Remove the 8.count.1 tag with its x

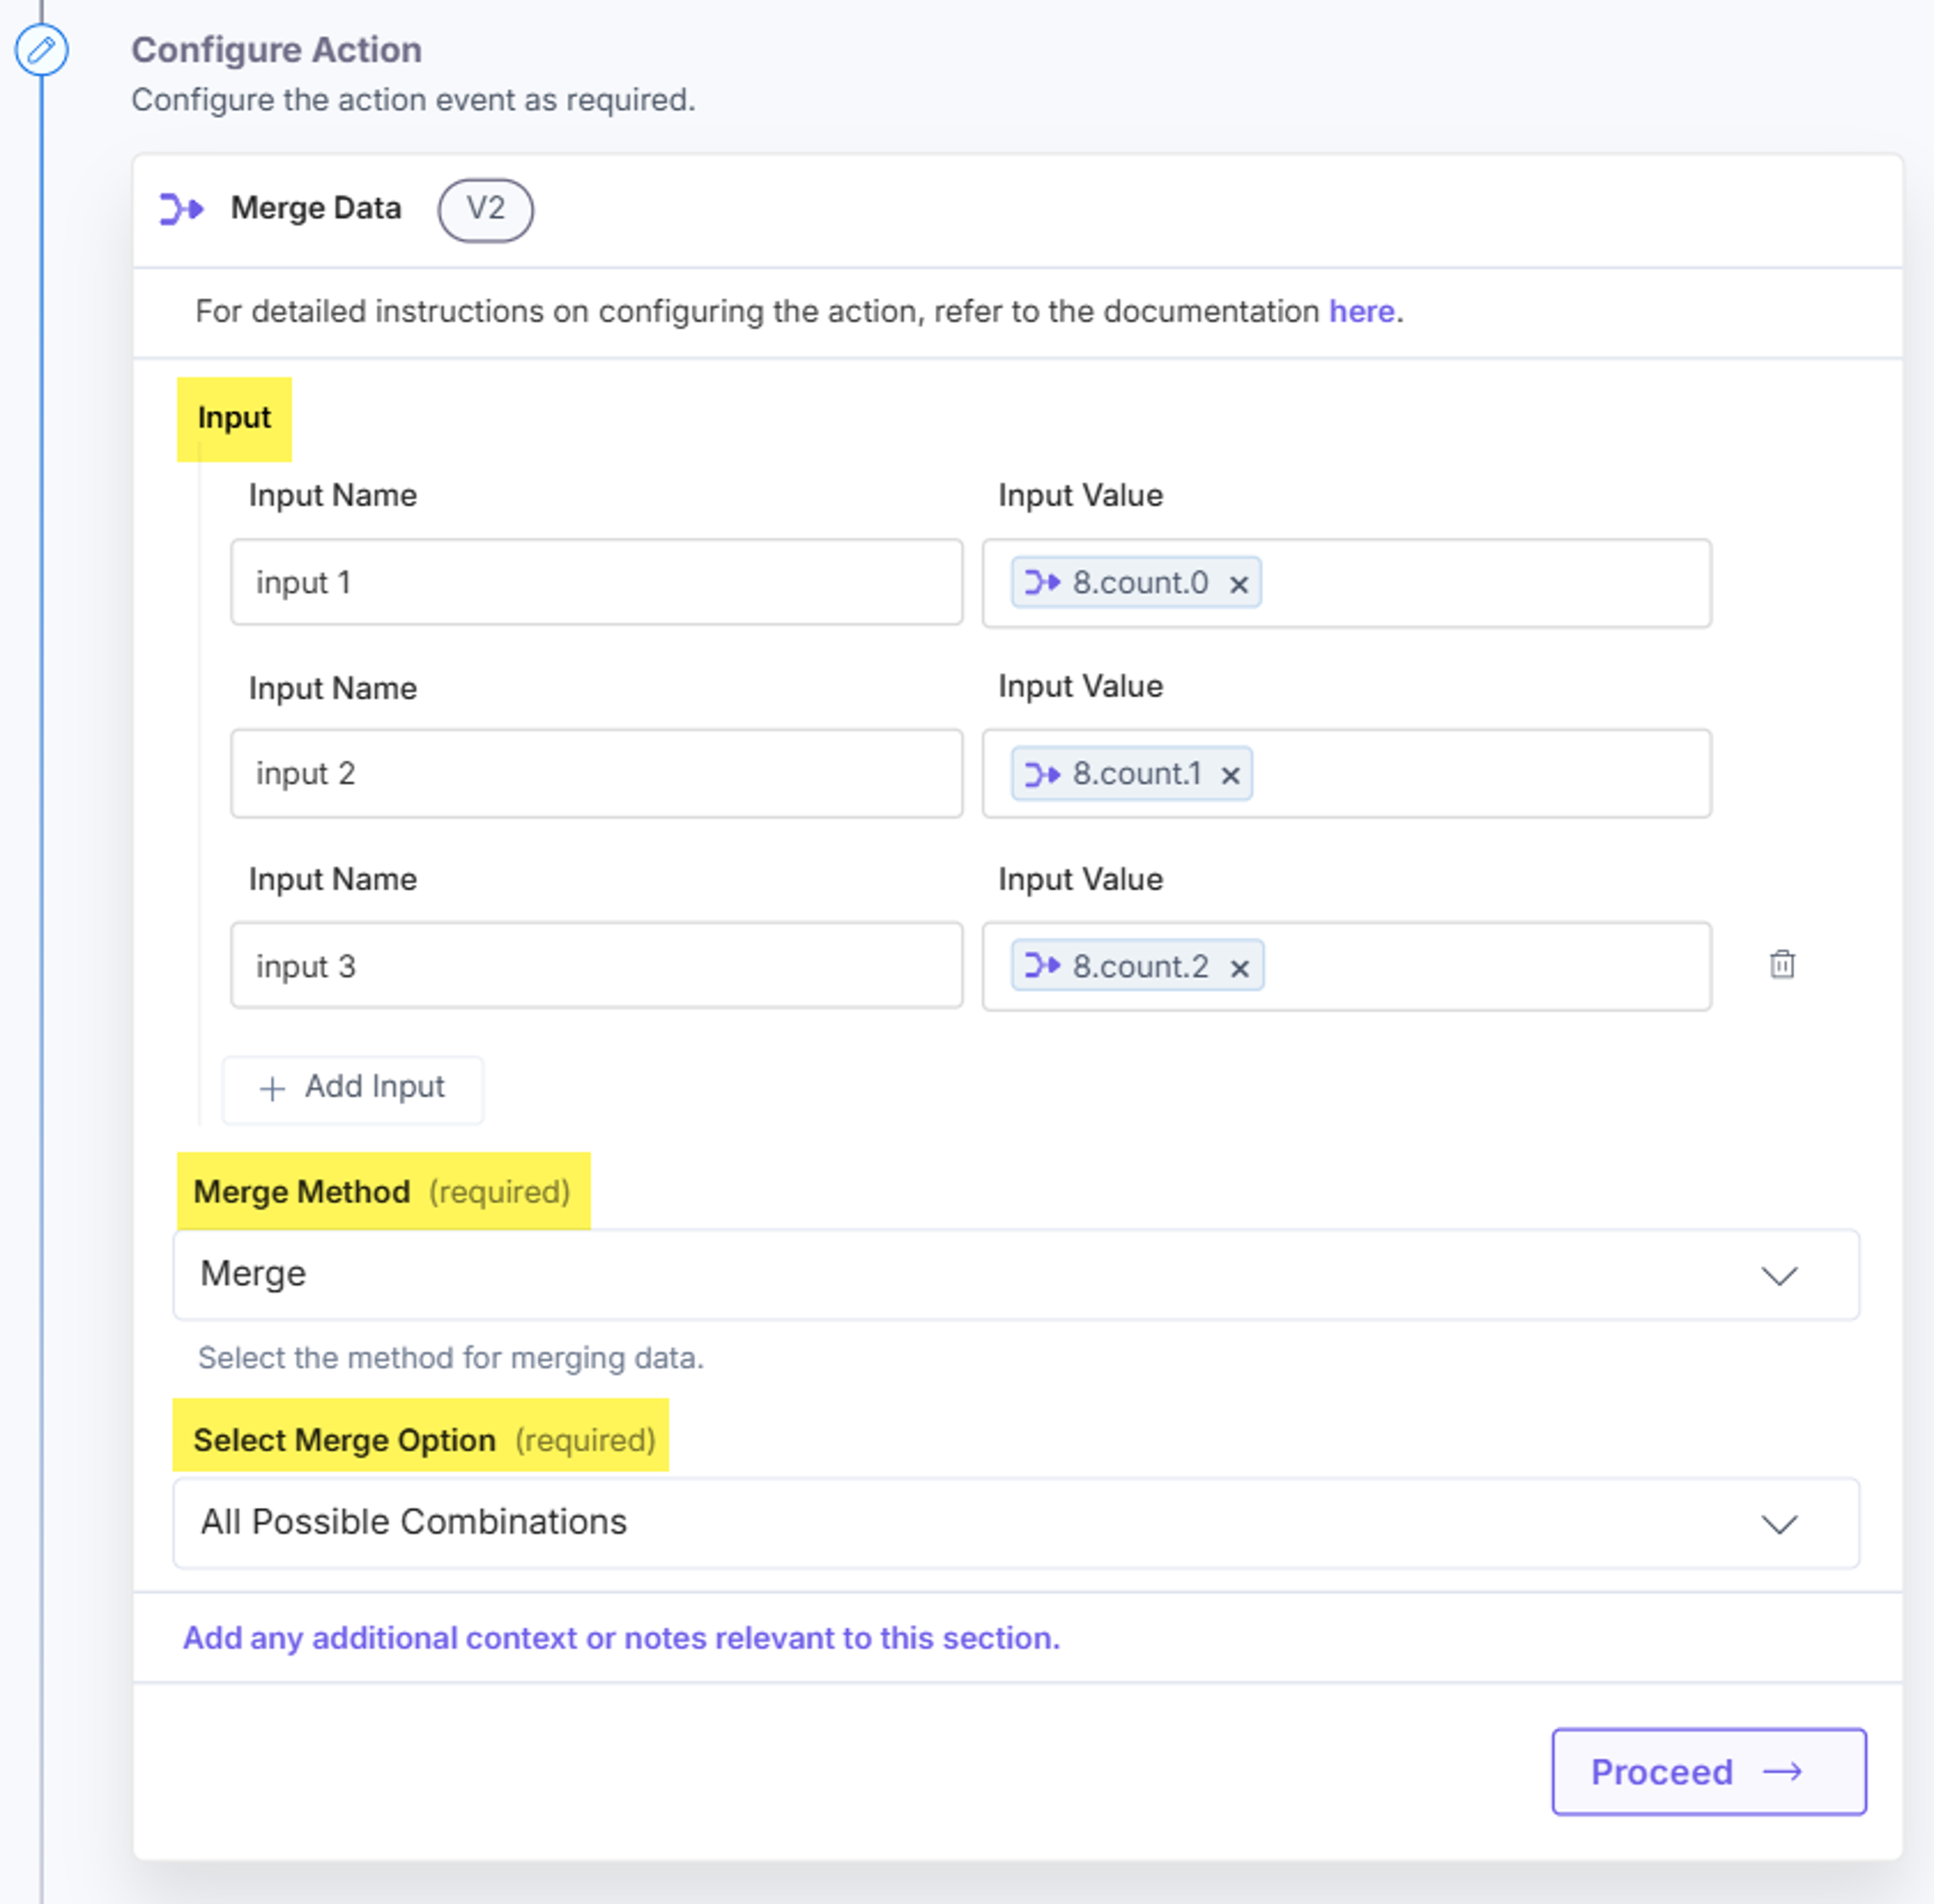click(1230, 775)
